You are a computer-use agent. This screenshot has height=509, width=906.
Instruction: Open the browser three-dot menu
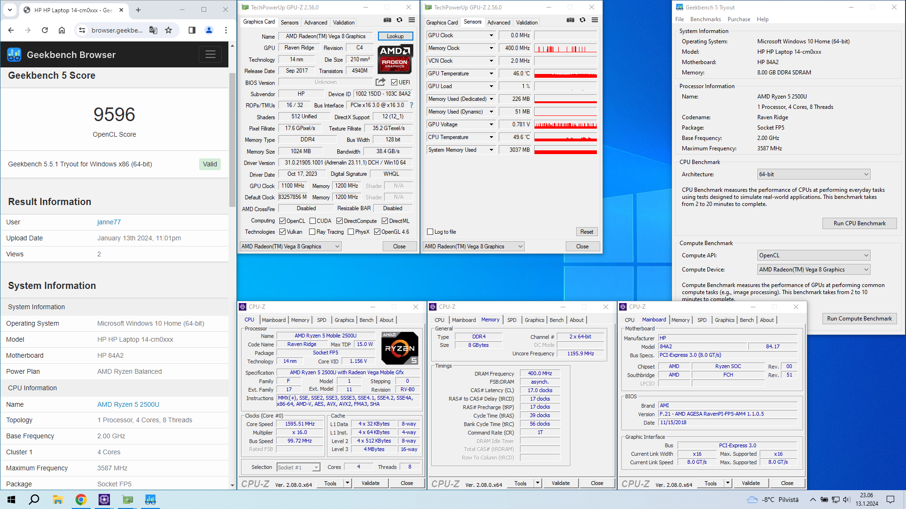(226, 30)
